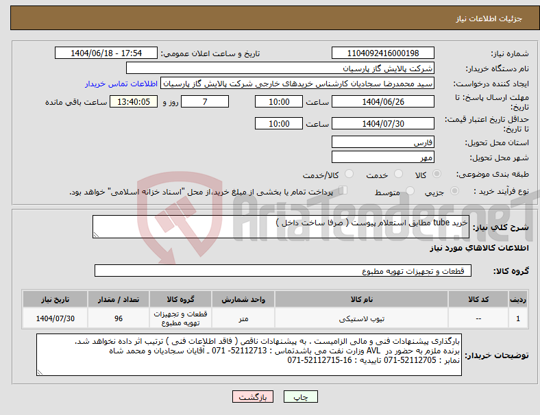540x415 pixels.
Task: Select the متوسط purchase type radio
Action: 410,190
